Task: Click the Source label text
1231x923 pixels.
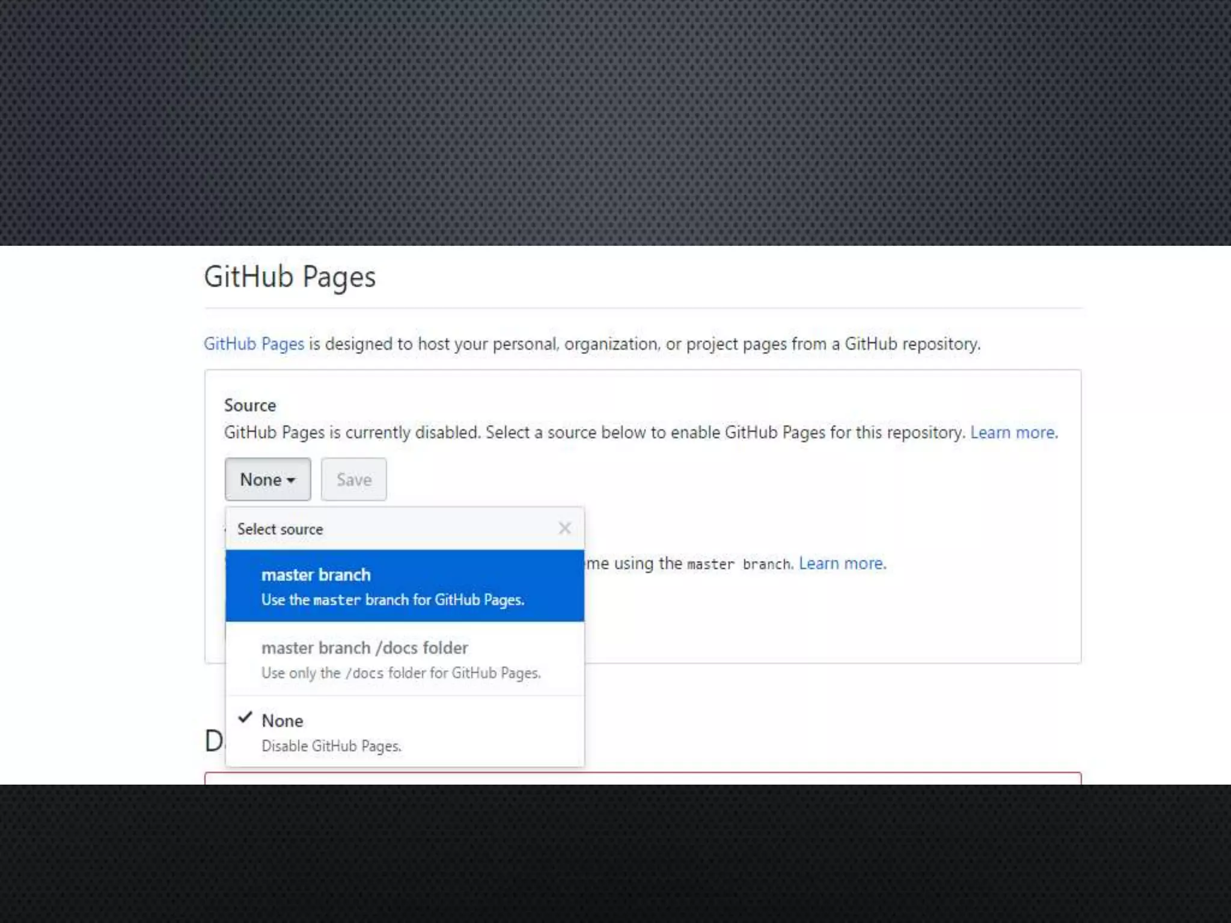Action: 250,406
